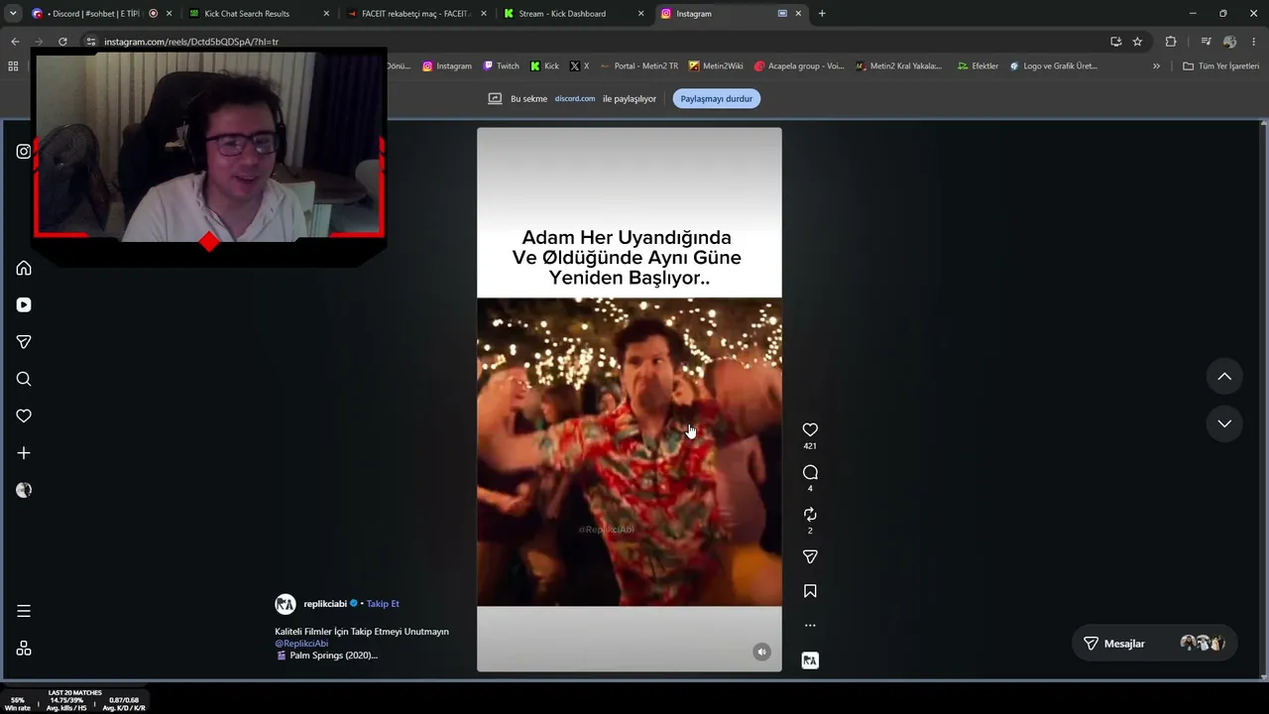This screenshot has height=714, width=1269.
Task: Reload the Instagram page
Action: point(62,42)
